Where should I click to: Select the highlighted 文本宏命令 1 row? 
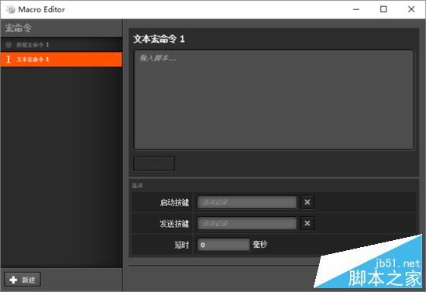click(61, 59)
